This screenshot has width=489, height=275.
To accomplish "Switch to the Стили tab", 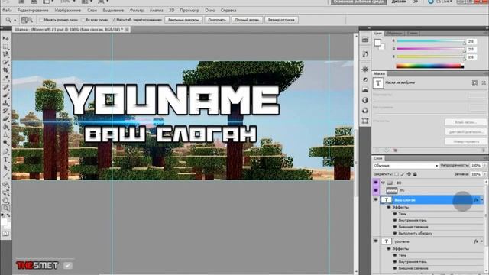I will tap(412, 33).
